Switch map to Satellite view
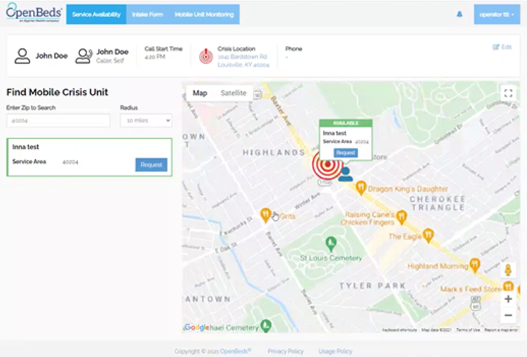Screen dimensions: 527x357 coord(233,93)
